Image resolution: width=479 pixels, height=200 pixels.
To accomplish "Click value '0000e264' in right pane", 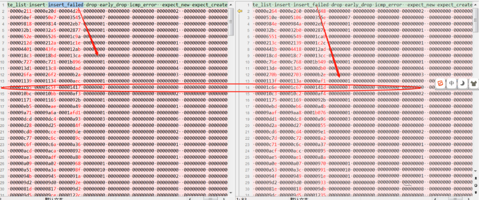I will pyautogui.click(x=266, y=11).
